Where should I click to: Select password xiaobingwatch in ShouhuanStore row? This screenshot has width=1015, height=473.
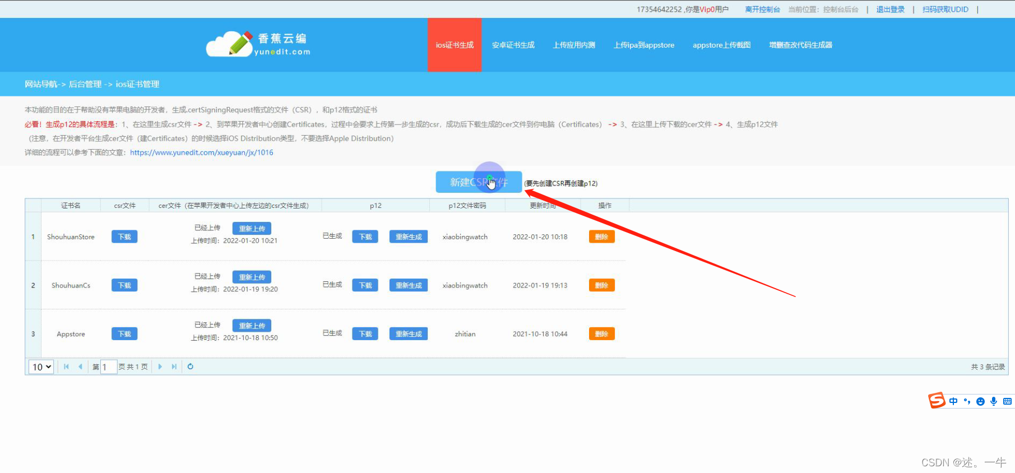[465, 237]
